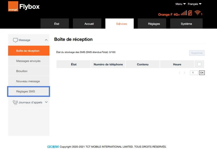This screenshot has width=217, height=159.
Task: Click the Heure column header
Action: click(177, 64)
